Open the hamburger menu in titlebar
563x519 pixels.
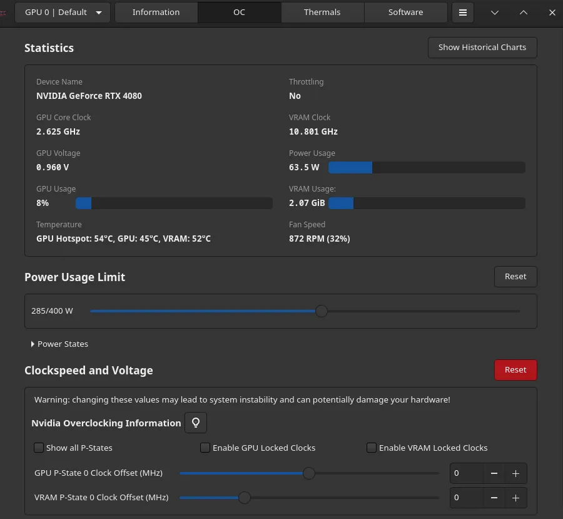(462, 12)
